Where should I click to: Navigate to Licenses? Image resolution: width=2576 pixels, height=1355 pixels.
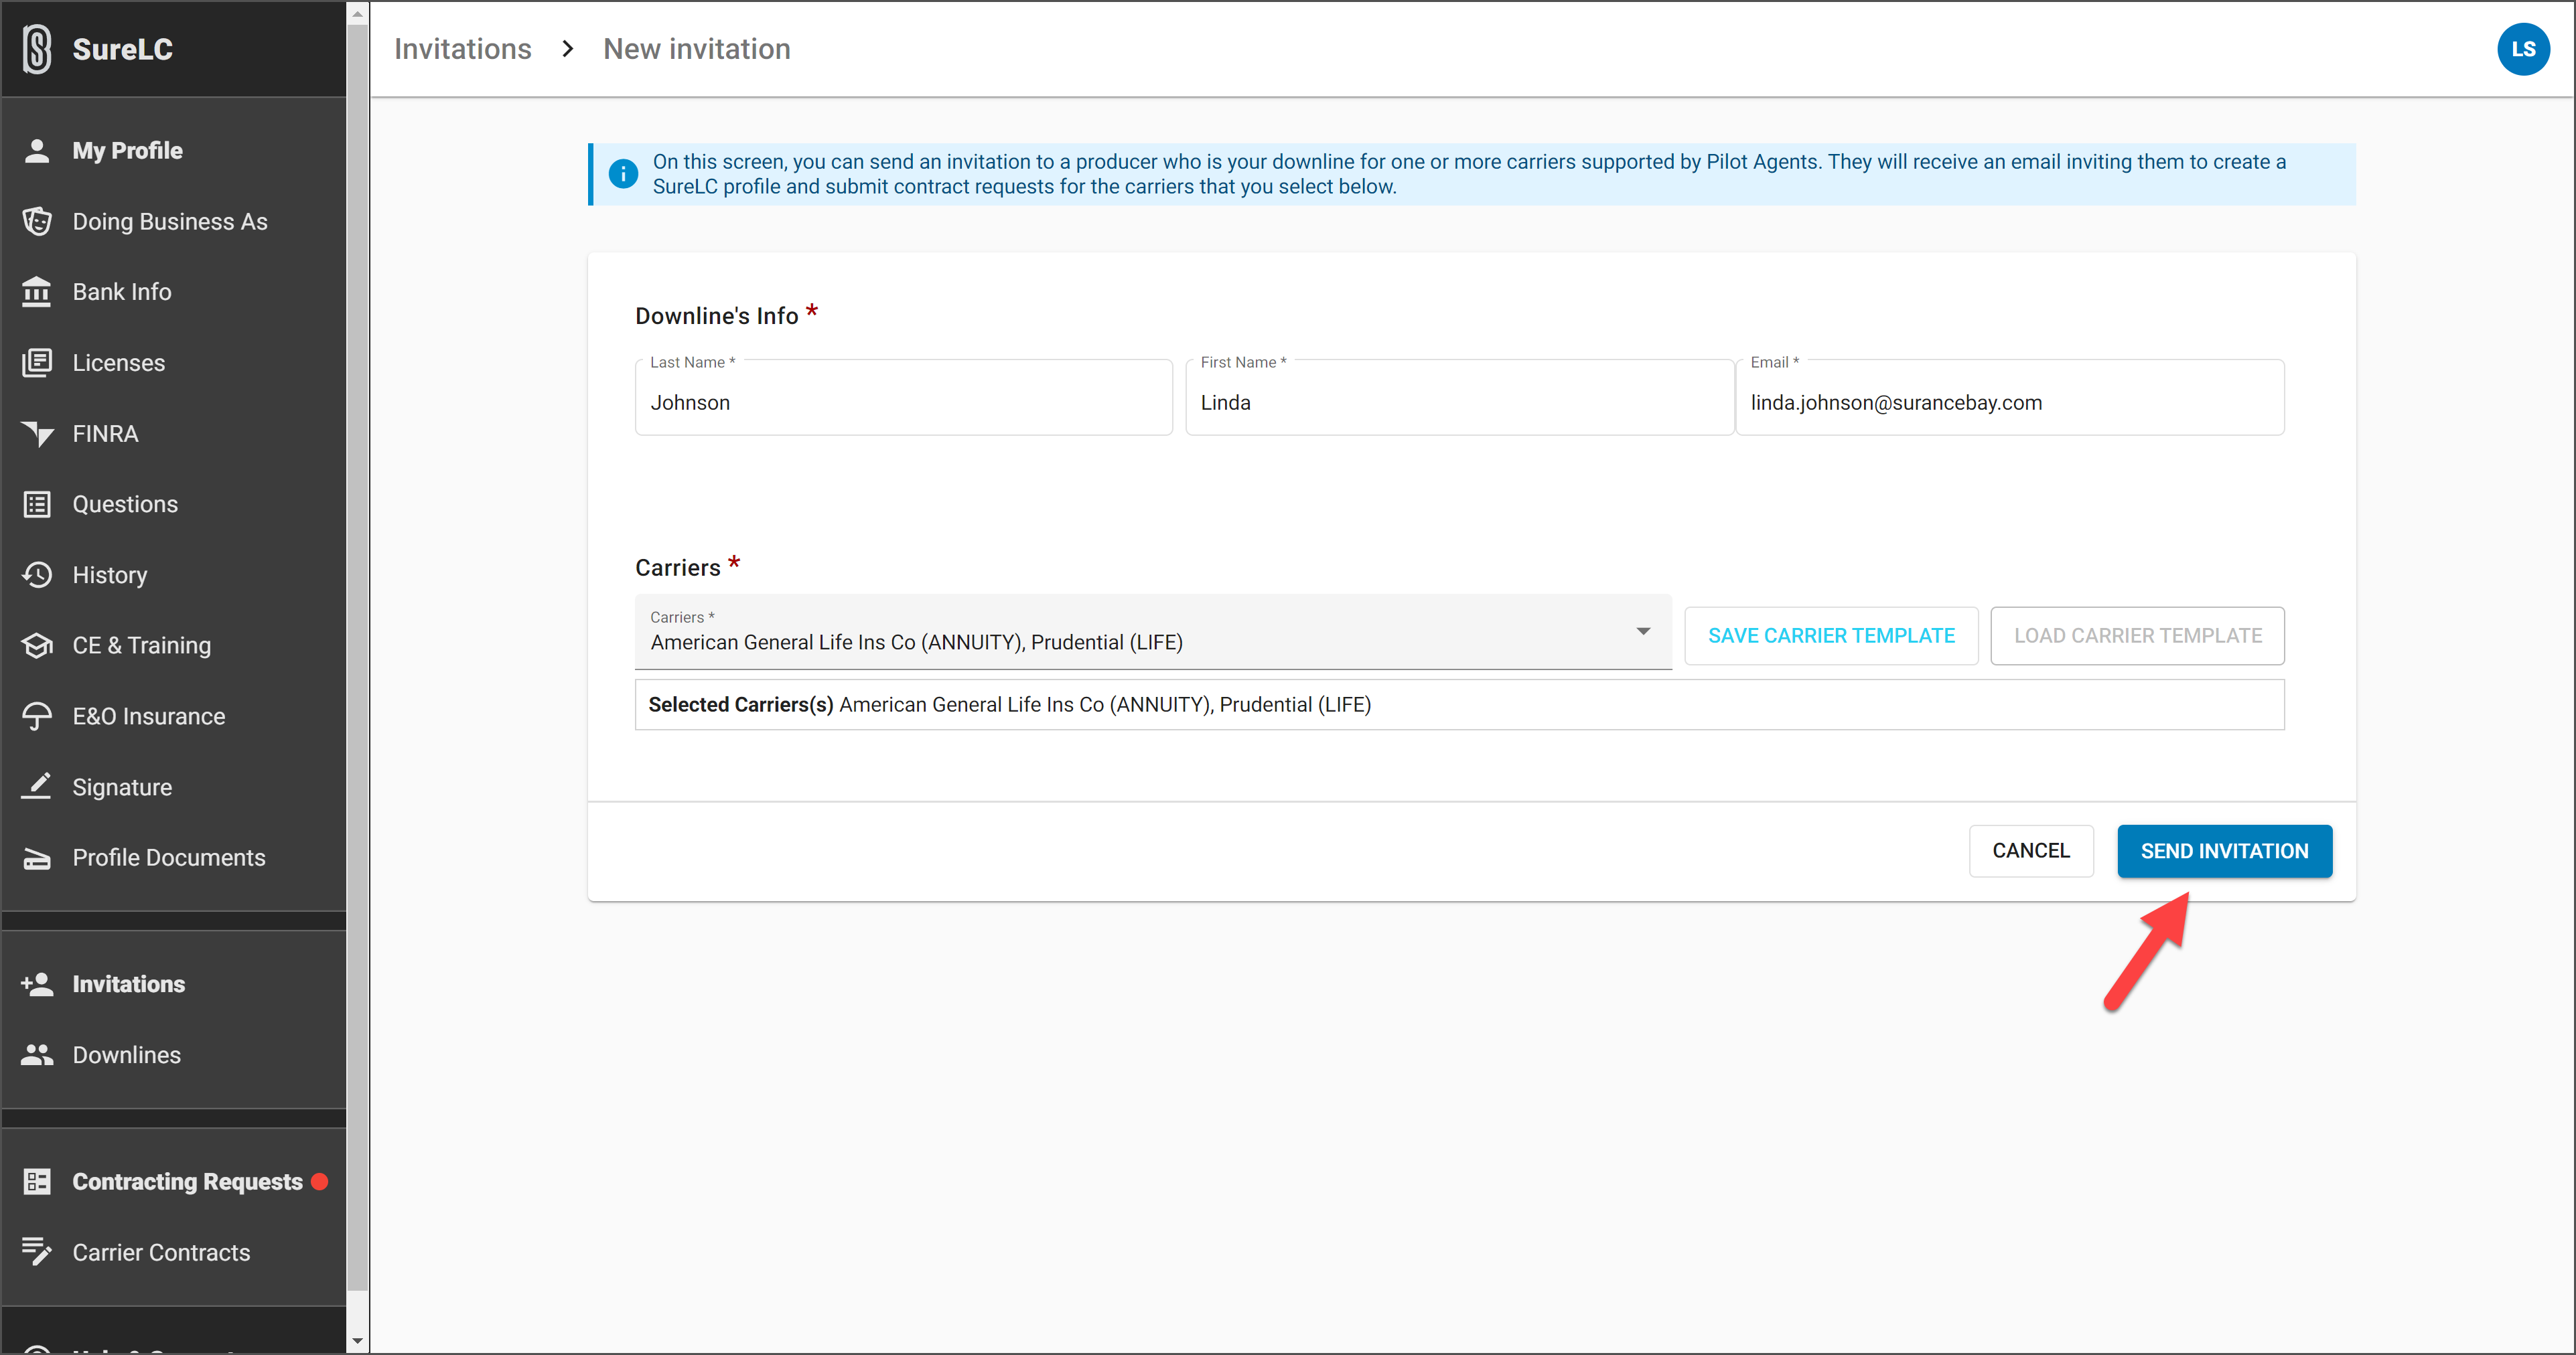pyautogui.click(x=173, y=363)
